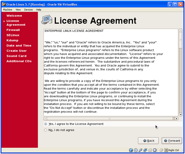
Task: Minimize the VirtualBox window
Action: click(x=170, y=4)
